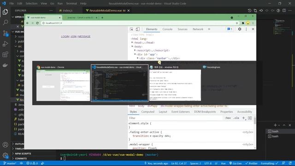Viewport: 295px width, 166px height.
Task: Collapse the body element in the DOM tree
Action: (x=132, y=46)
